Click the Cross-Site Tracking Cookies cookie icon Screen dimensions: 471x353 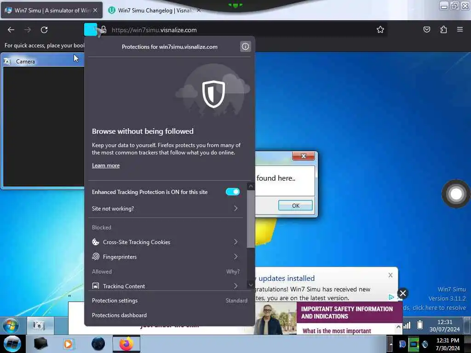click(96, 242)
